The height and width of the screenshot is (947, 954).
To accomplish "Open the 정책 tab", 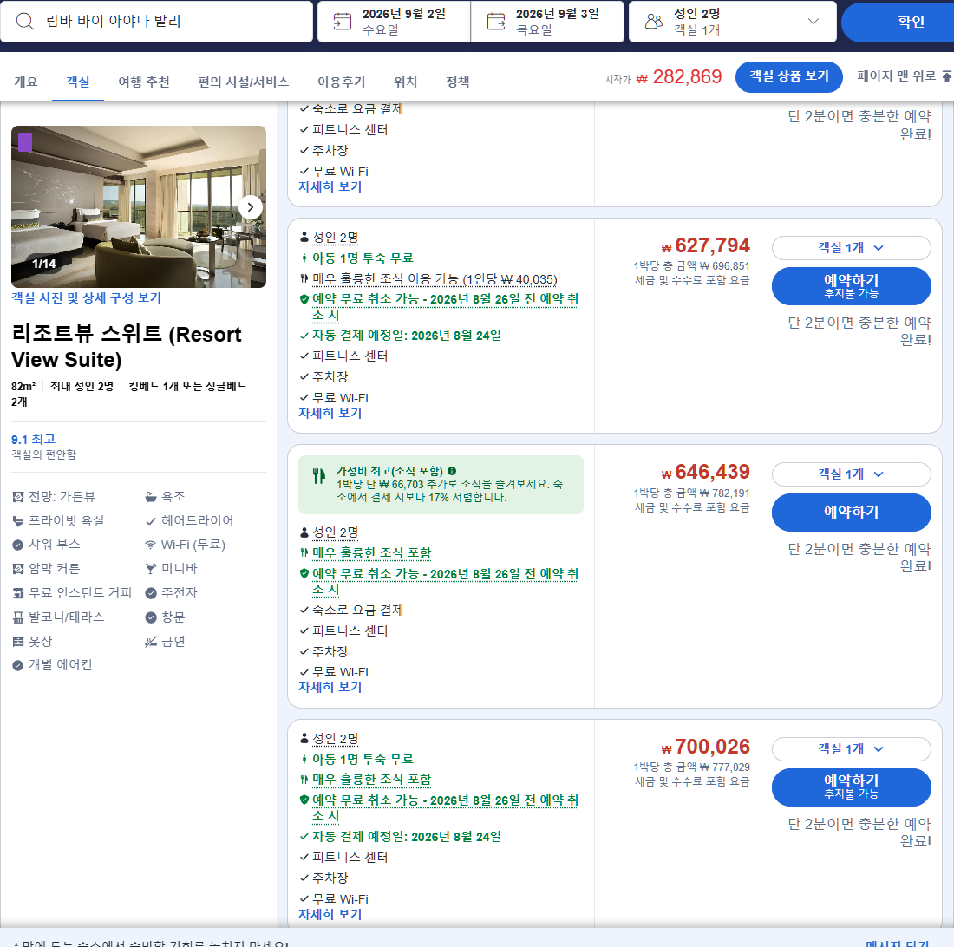I will point(458,82).
